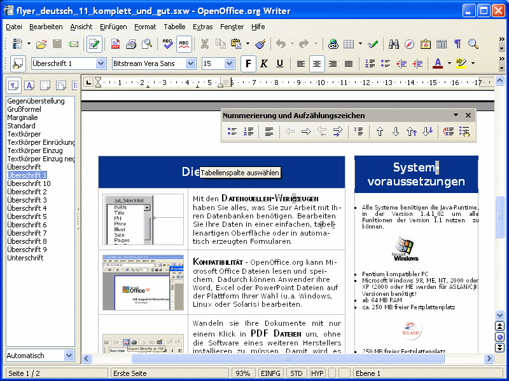Screen dimensions: 509x381
Task: Click the PDF export icon in toolbar
Action: point(116,44)
